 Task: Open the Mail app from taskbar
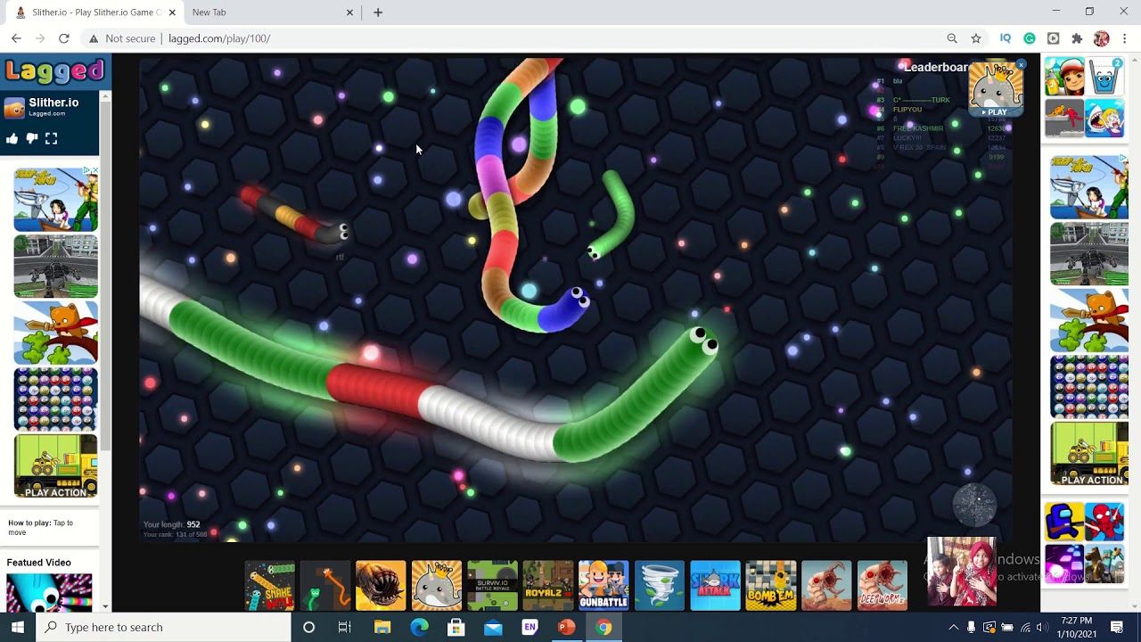point(493,627)
